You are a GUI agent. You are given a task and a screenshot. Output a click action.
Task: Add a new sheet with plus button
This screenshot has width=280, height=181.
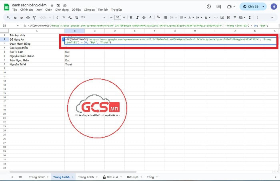[12, 177]
